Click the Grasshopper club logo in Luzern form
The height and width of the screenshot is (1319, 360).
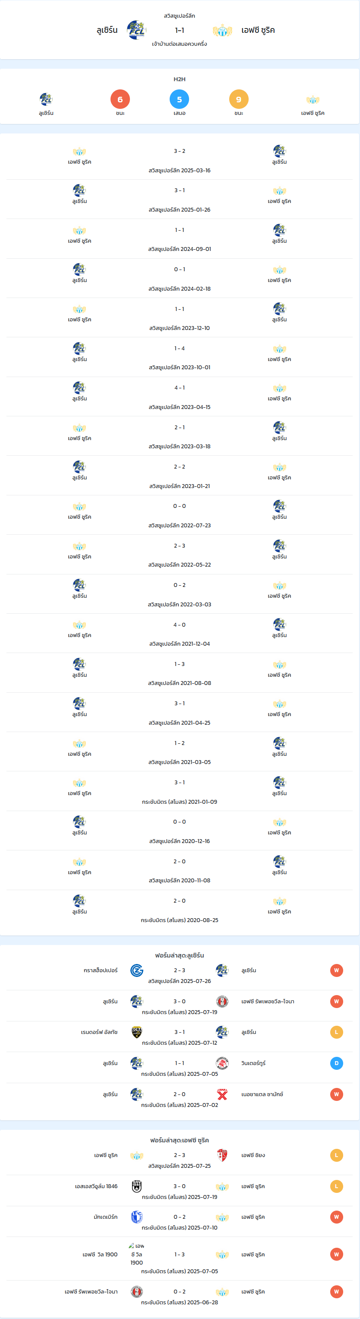(x=137, y=970)
